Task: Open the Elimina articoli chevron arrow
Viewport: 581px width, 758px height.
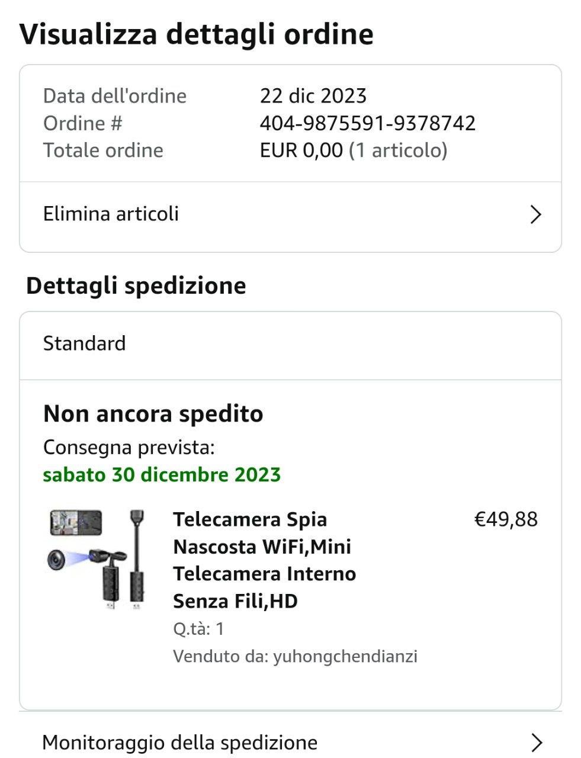Action: tap(535, 214)
